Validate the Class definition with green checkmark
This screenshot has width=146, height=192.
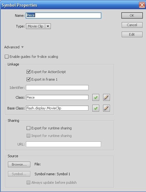tap(96, 97)
